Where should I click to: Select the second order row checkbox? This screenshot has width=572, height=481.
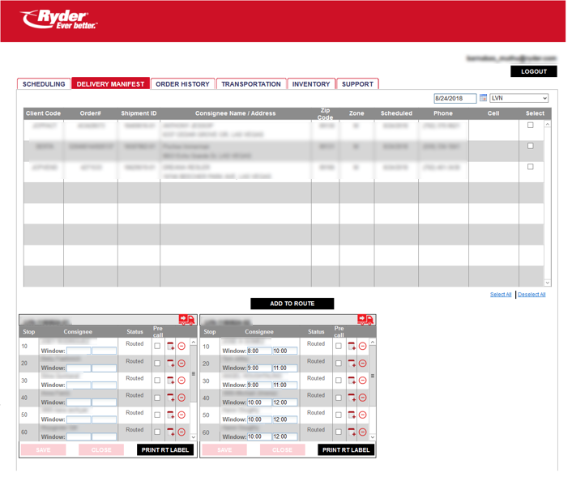click(x=531, y=146)
